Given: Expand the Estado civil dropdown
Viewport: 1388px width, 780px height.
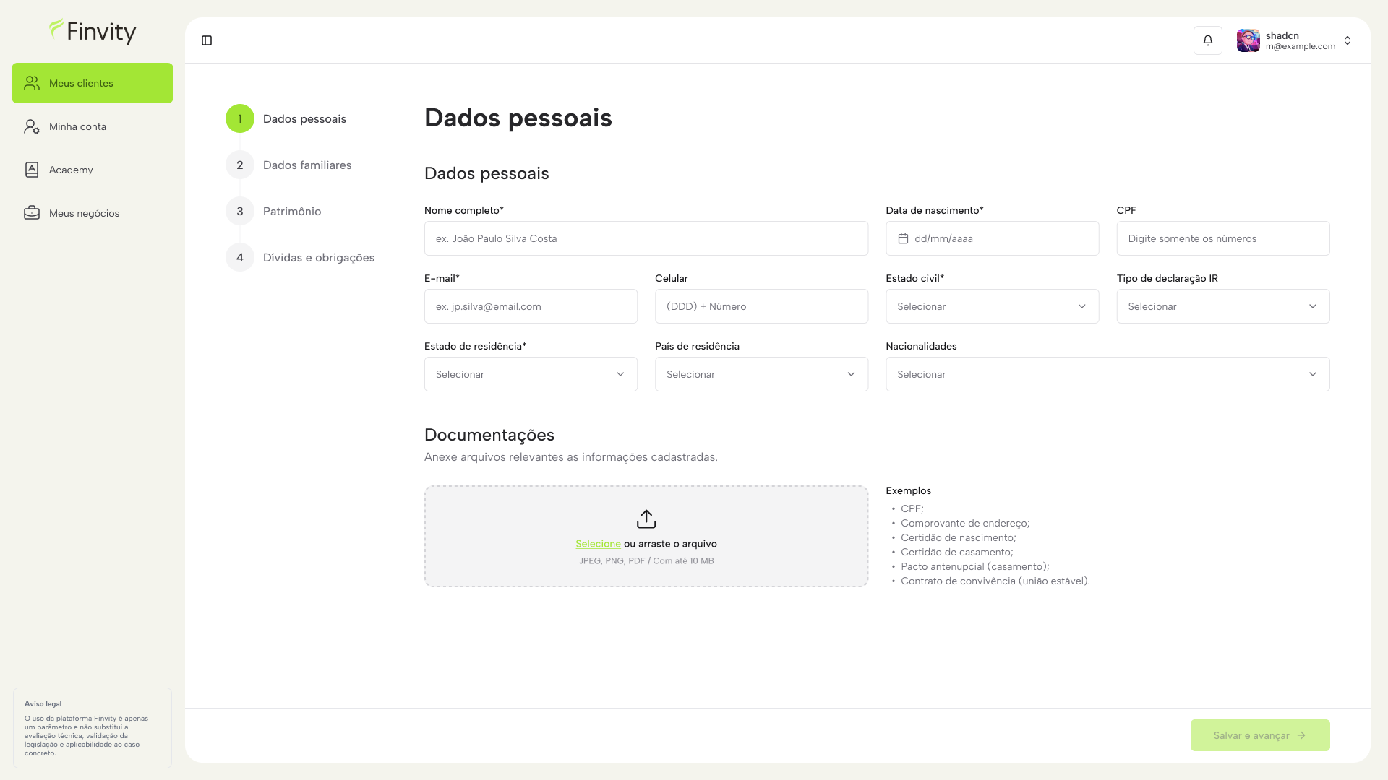Looking at the screenshot, I should pyautogui.click(x=992, y=306).
